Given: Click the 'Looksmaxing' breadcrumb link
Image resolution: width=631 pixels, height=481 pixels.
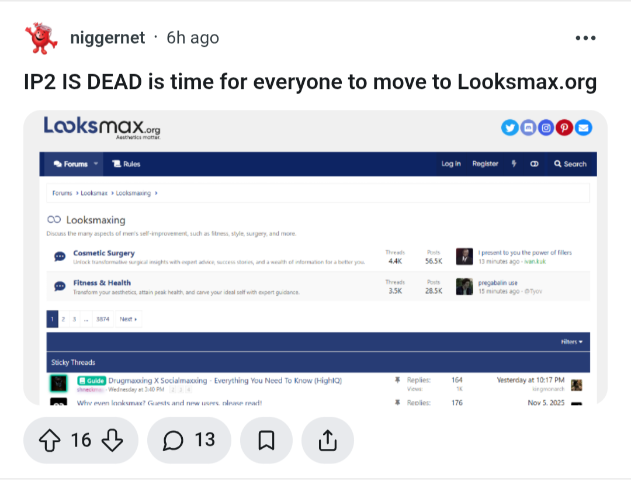Looking at the screenshot, I should pos(133,193).
